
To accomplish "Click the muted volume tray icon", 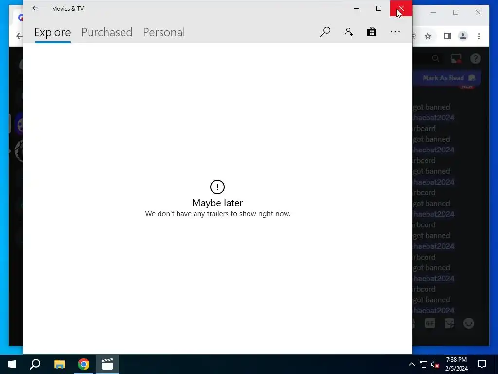I will pos(435,364).
